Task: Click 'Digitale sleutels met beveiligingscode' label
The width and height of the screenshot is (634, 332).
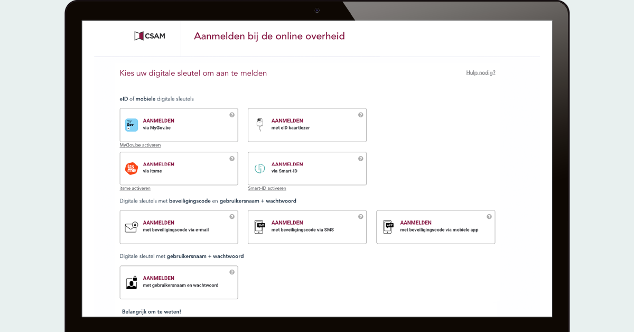Action: pyautogui.click(x=208, y=201)
